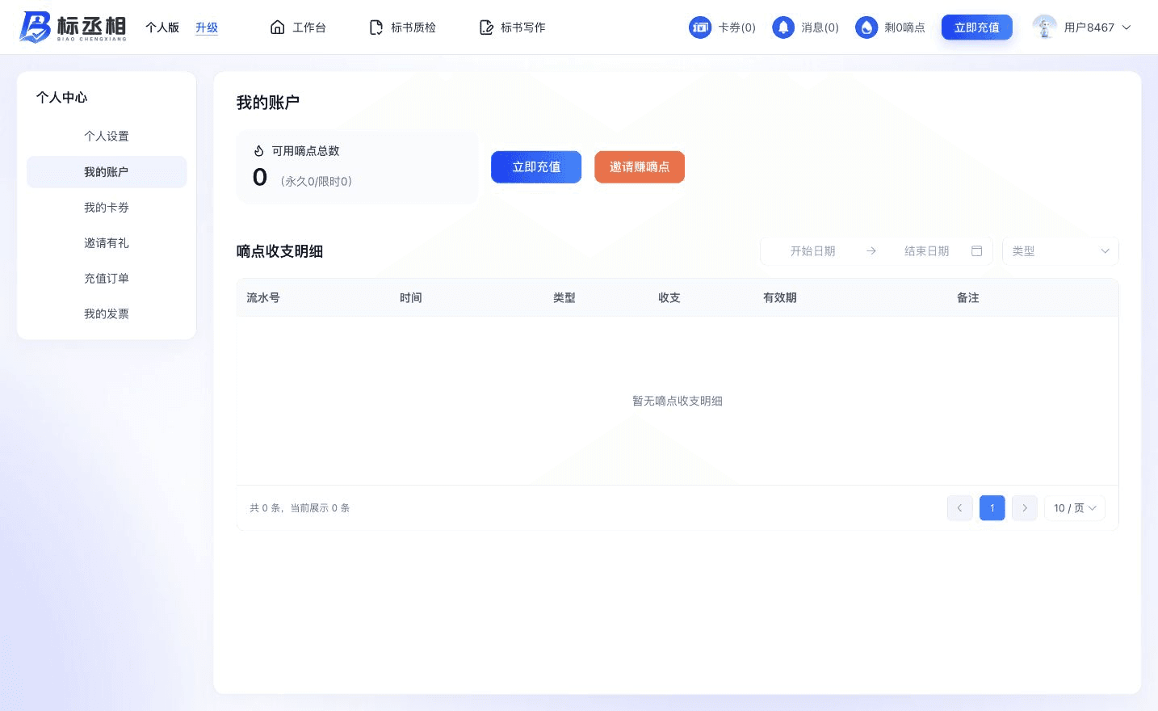Click the flame icon beside 可用嘀点总数
This screenshot has width=1158, height=711.
coord(259,151)
